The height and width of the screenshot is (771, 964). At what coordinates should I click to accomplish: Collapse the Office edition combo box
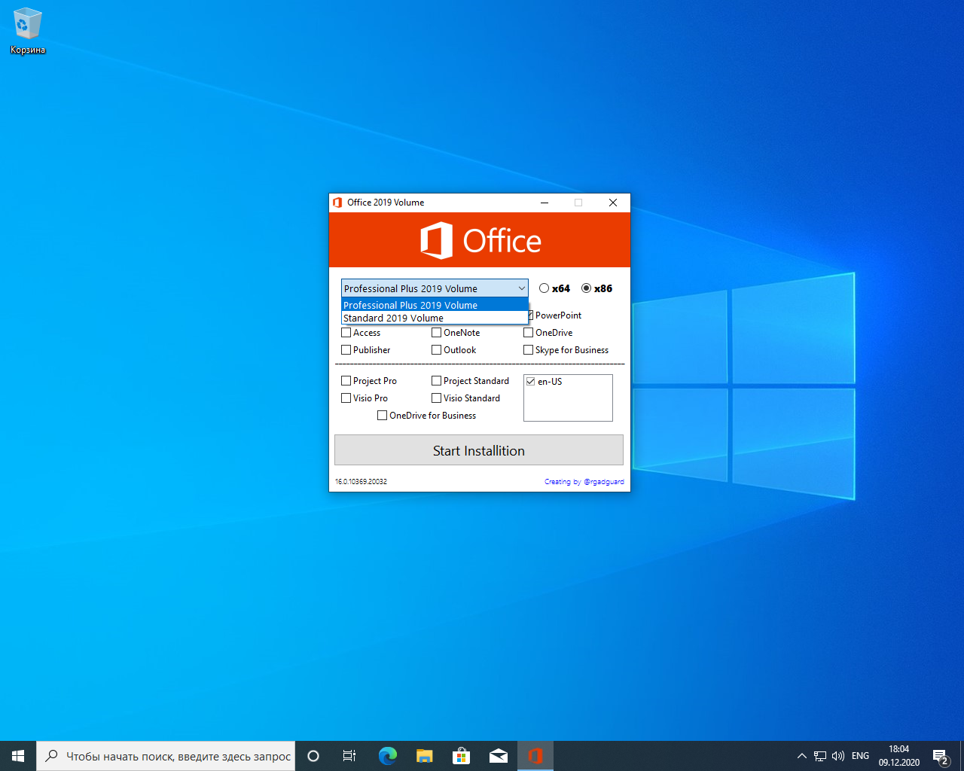coord(521,288)
